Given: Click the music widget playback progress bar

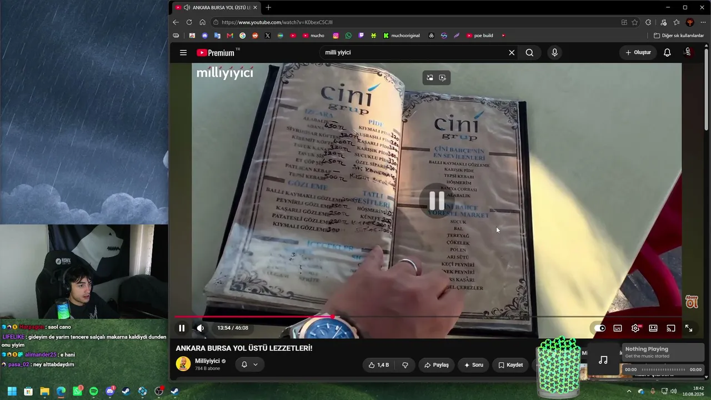Looking at the screenshot, I should coord(664,369).
